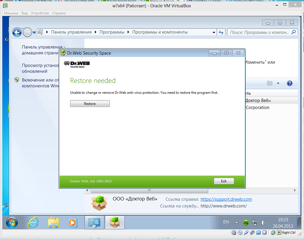
Task: Open the Машина menu in VirtualBox
Action: [x=11, y=13]
